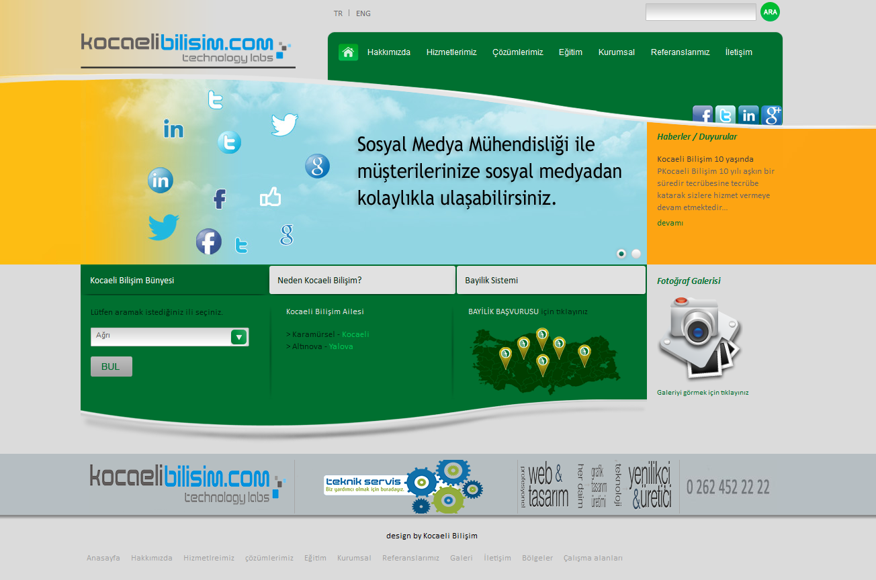Open Hizmetlerimiz in the green menu

[x=451, y=52]
